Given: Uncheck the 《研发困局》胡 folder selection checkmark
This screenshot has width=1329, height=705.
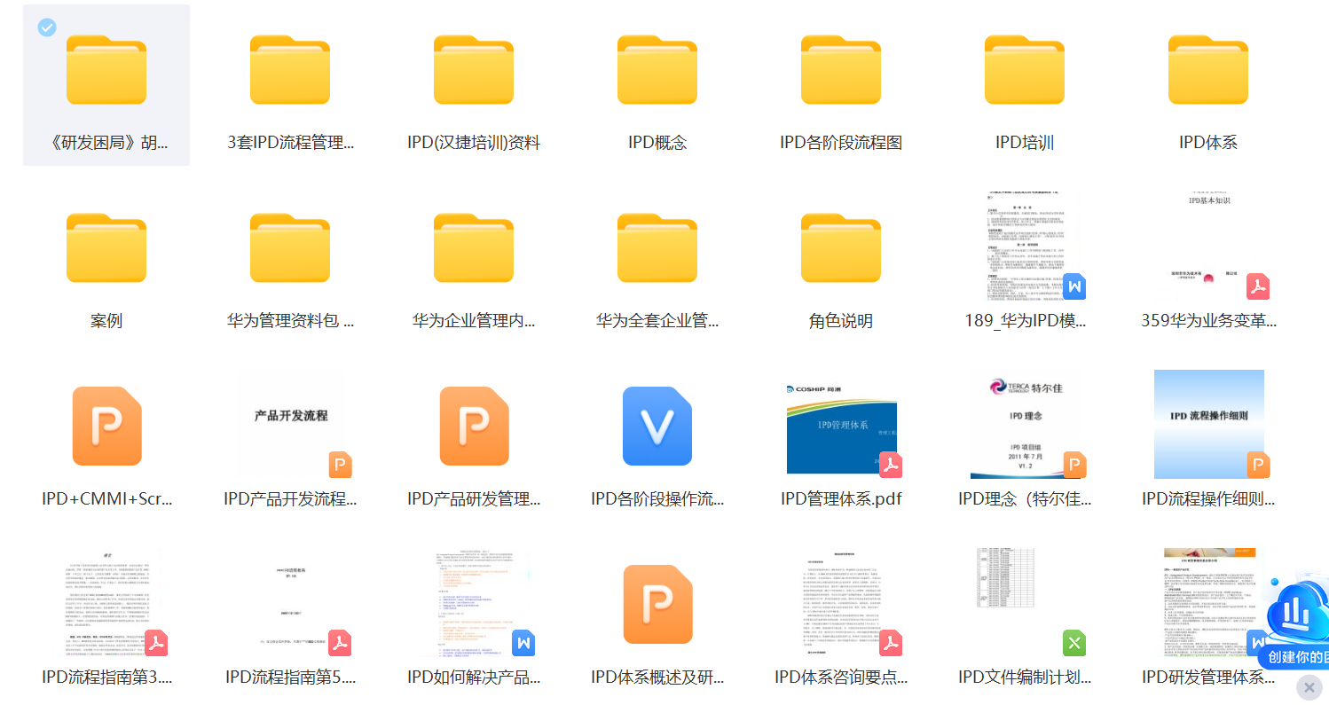Looking at the screenshot, I should tap(46, 27).
